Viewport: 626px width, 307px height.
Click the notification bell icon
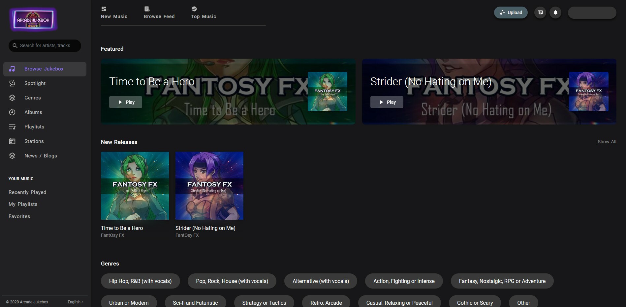(x=555, y=13)
